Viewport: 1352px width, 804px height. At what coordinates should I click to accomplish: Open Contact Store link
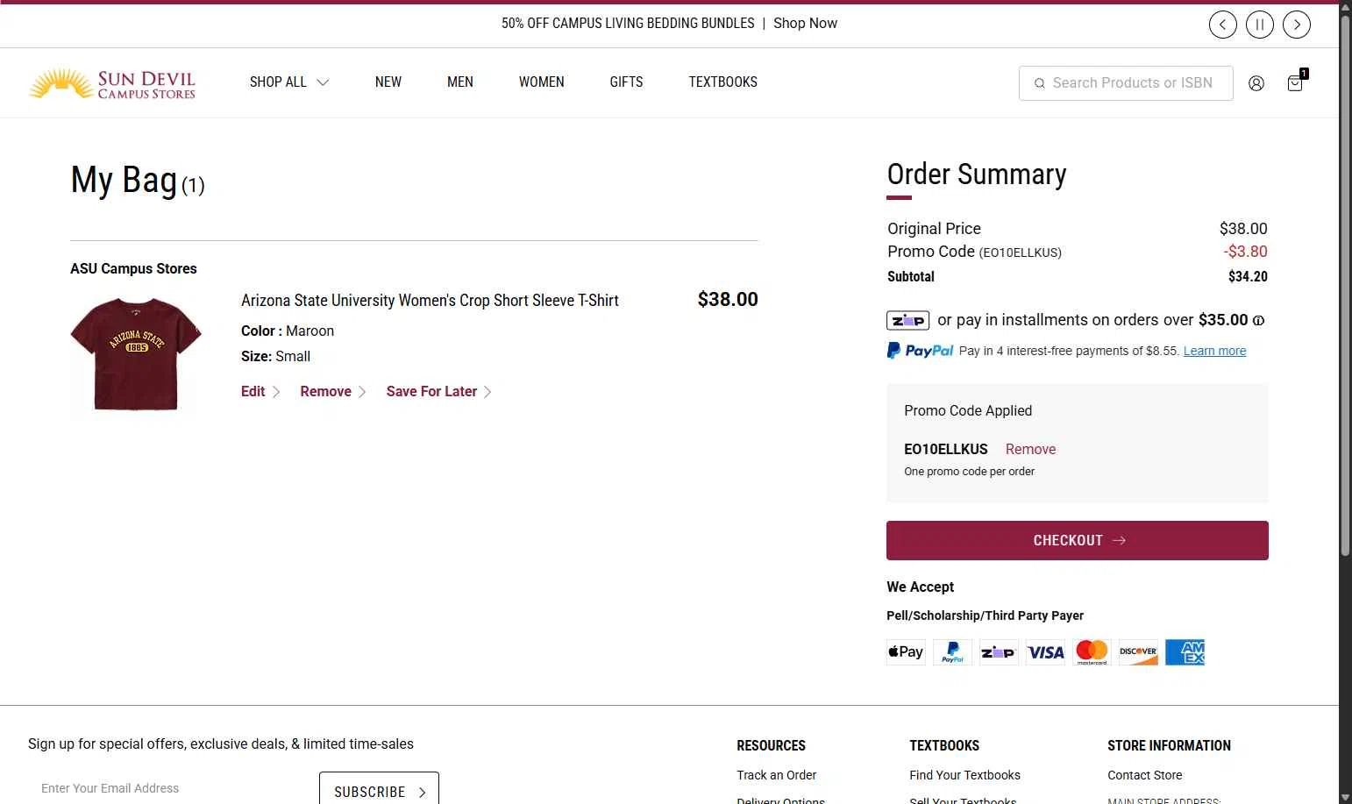coord(1144,775)
